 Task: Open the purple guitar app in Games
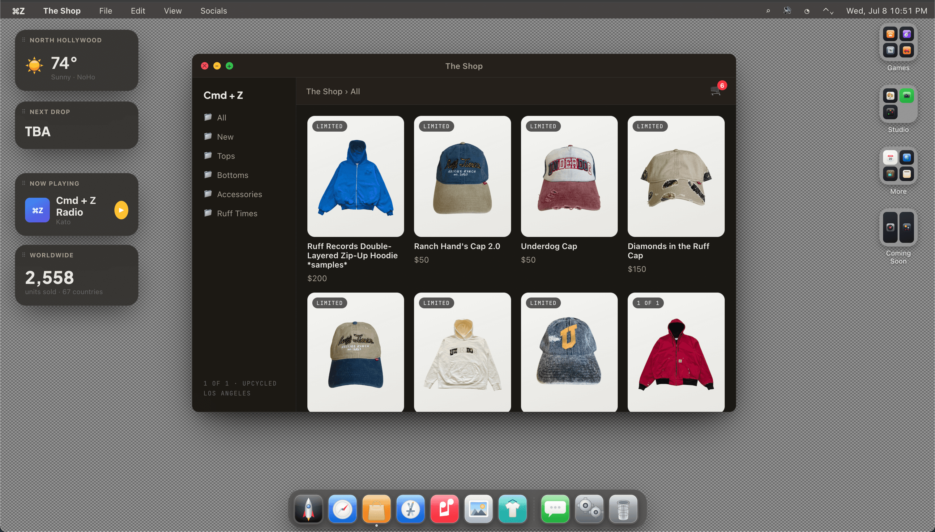(x=907, y=34)
